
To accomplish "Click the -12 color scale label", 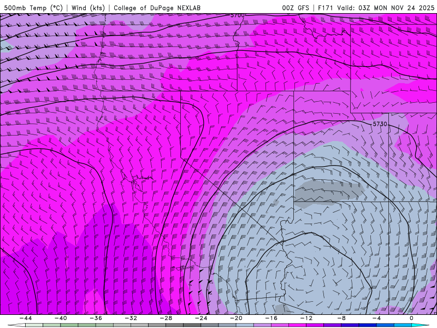I will [x=306, y=318].
